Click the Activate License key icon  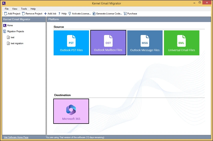click(x=70, y=13)
